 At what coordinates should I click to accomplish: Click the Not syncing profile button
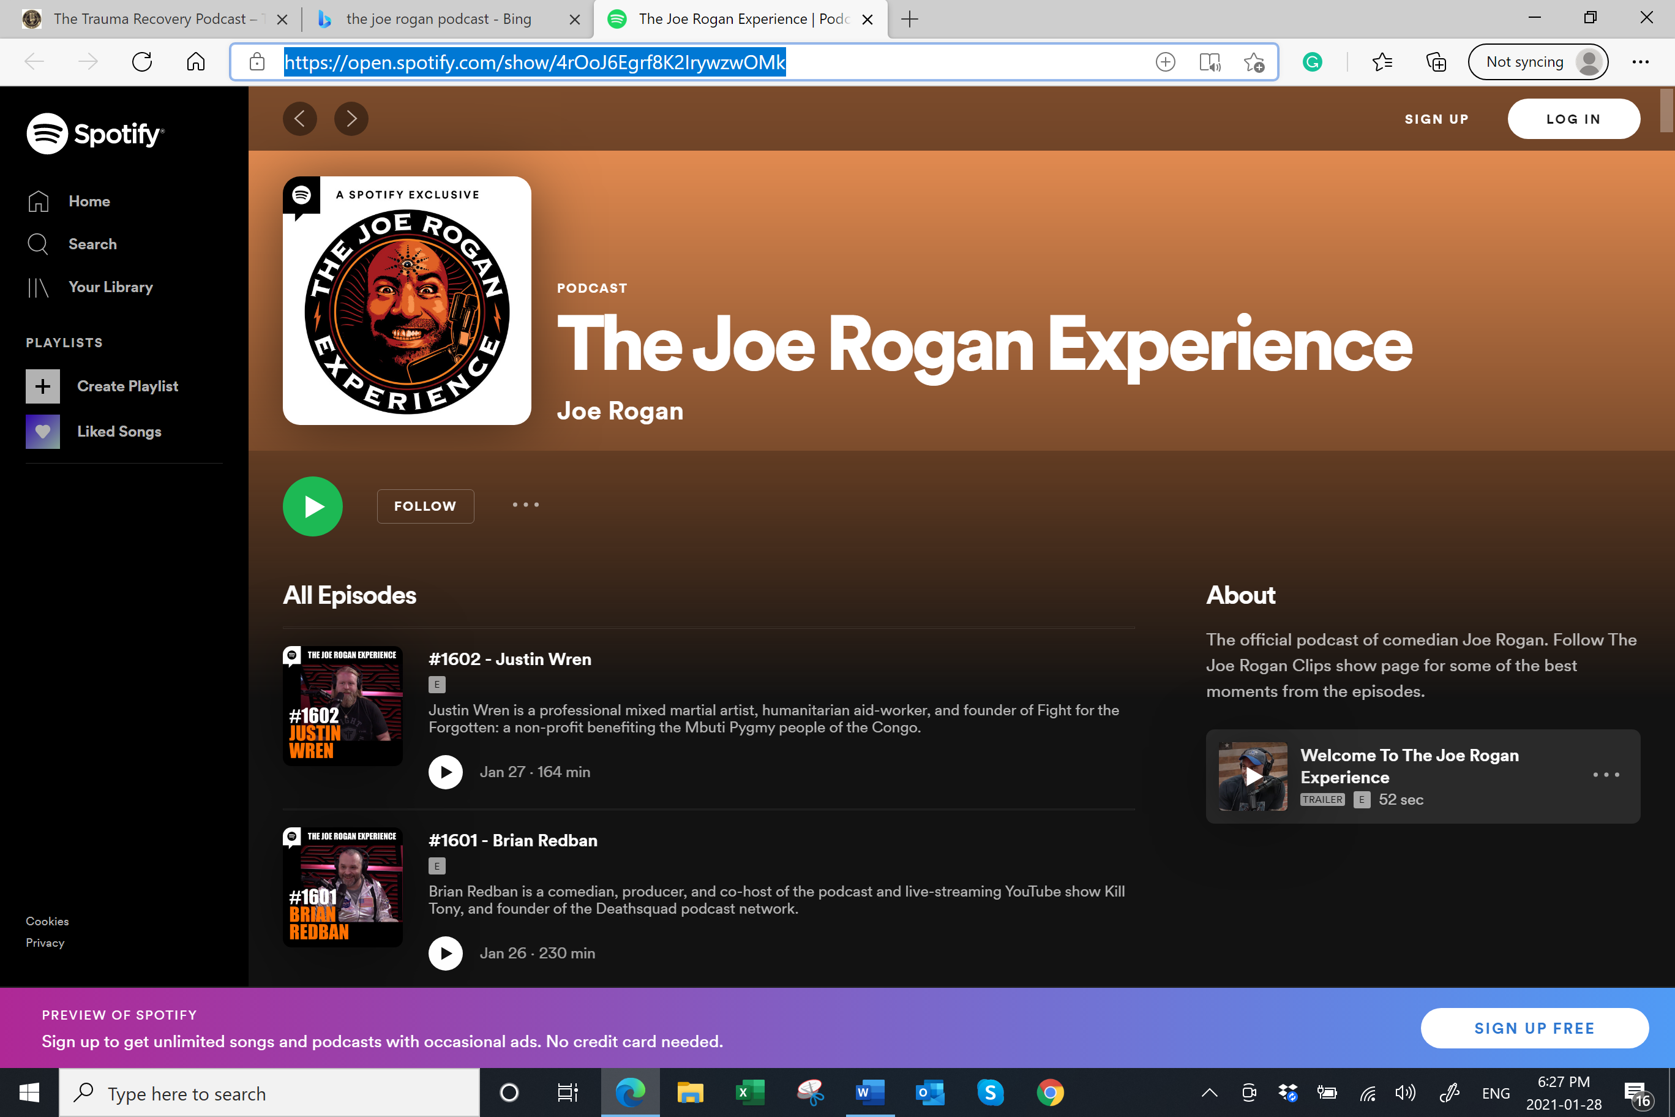1538,62
